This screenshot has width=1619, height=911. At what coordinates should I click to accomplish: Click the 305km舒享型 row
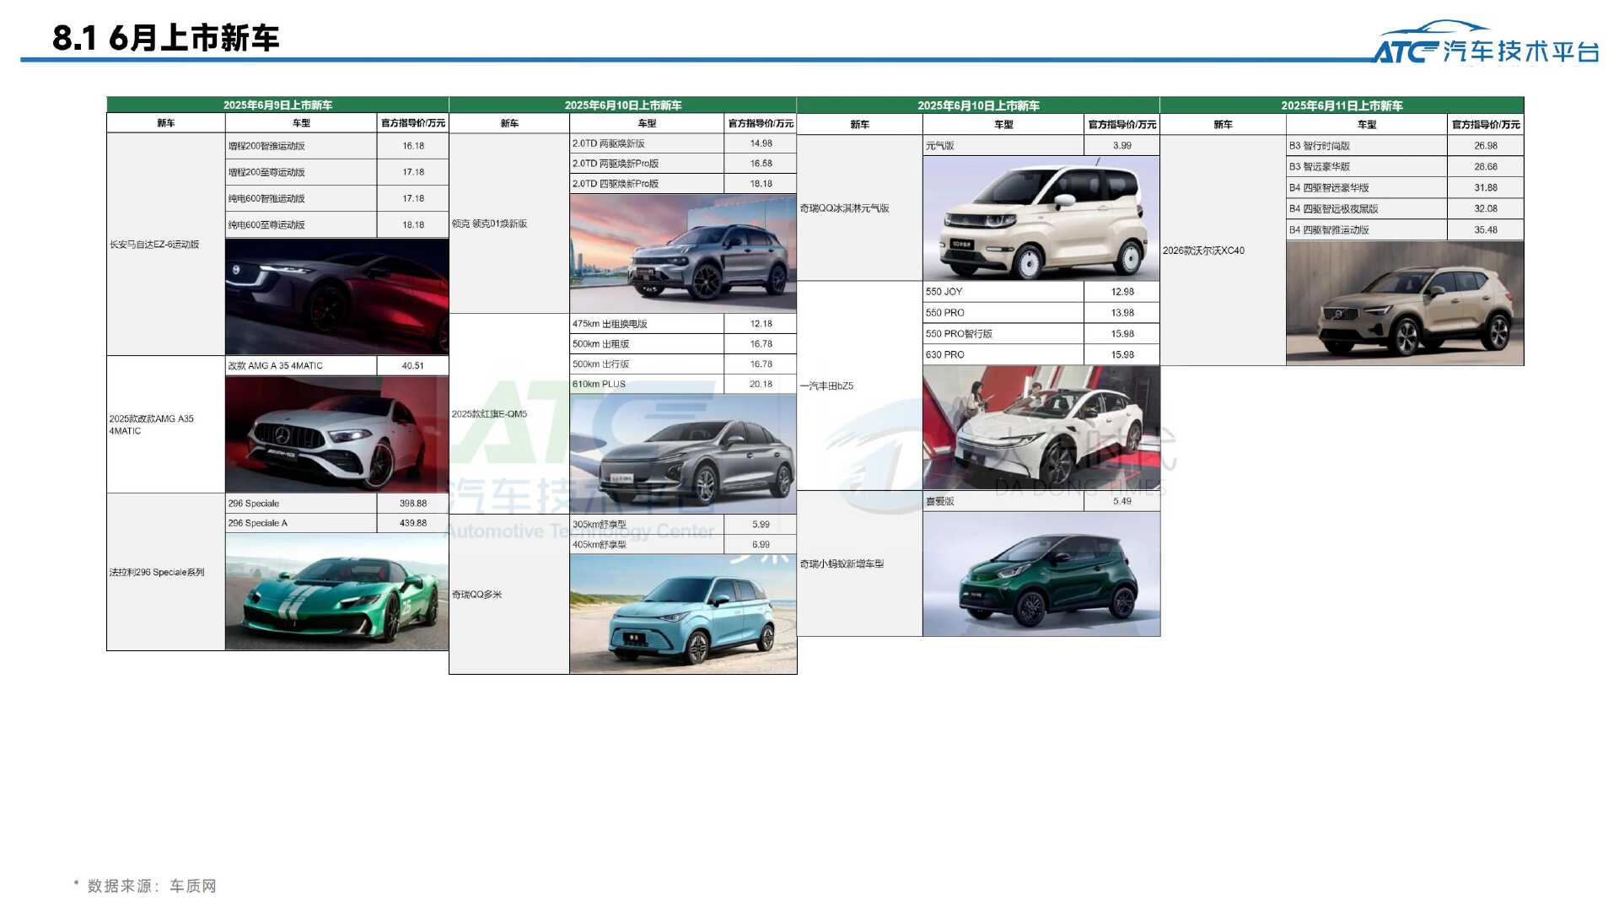pos(683,524)
